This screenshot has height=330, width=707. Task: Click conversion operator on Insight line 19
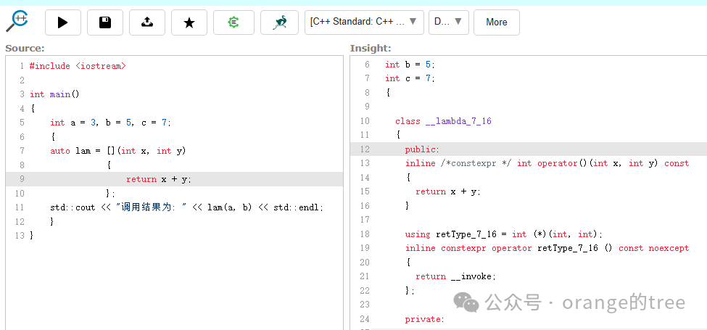point(547,248)
